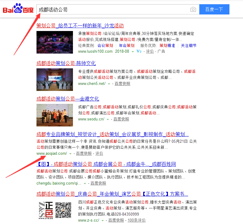Open the 正色 logo and QR thumbnail

coord(55,210)
